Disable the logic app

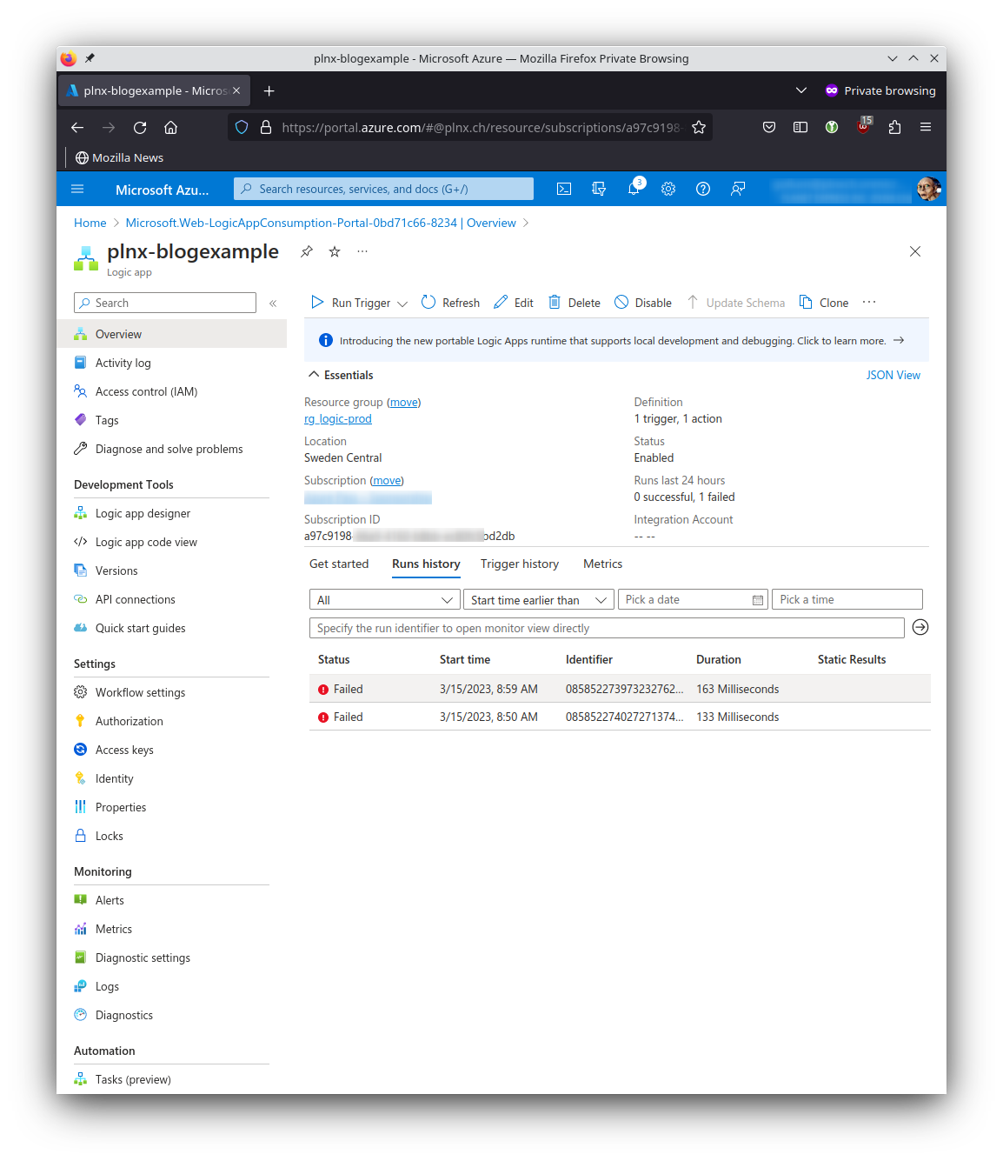pyautogui.click(x=643, y=303)
